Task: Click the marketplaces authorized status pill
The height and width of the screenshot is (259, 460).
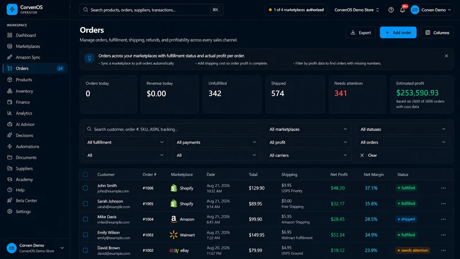Action: 296,10
